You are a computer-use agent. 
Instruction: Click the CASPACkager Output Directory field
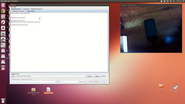pyautogui.click(x=33, y=82)
